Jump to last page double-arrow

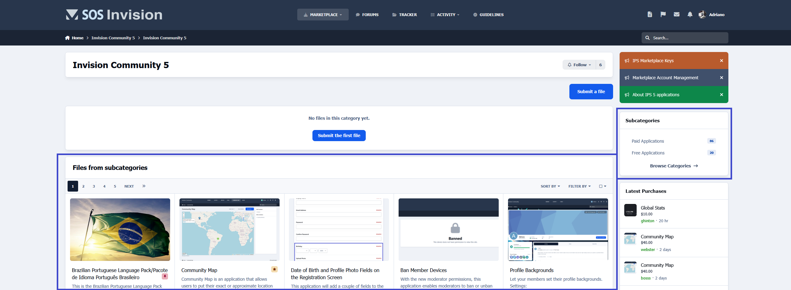point(144,186)
